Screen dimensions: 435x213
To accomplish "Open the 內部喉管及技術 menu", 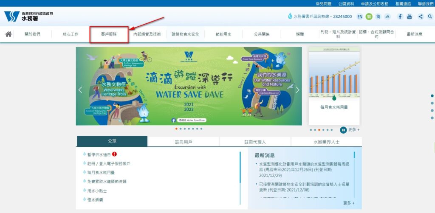I will [x=147, y=34].
